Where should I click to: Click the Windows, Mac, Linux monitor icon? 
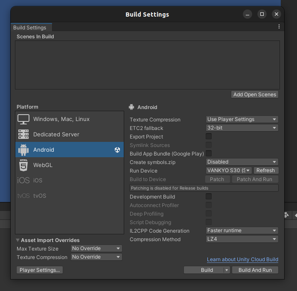pyautogui.click(x=23, y=119)
